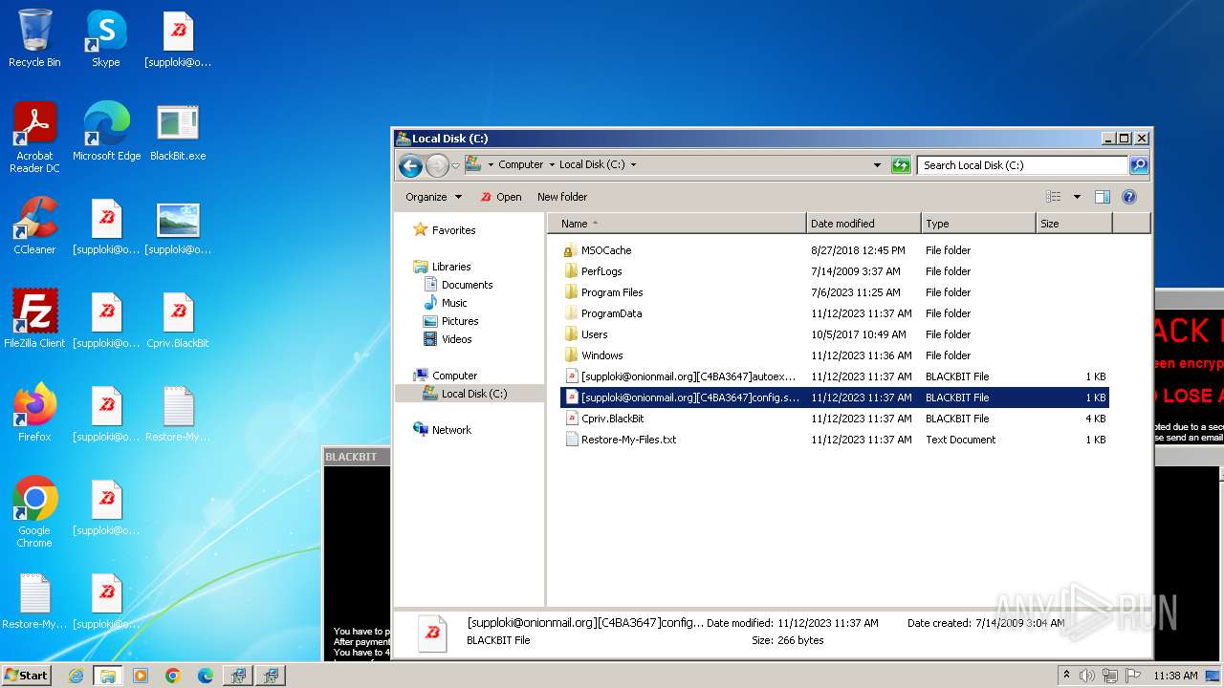The width and height of the screenshot is (1224, 688).
Task: Open Chrome from the taskbar
Action: 173,676
